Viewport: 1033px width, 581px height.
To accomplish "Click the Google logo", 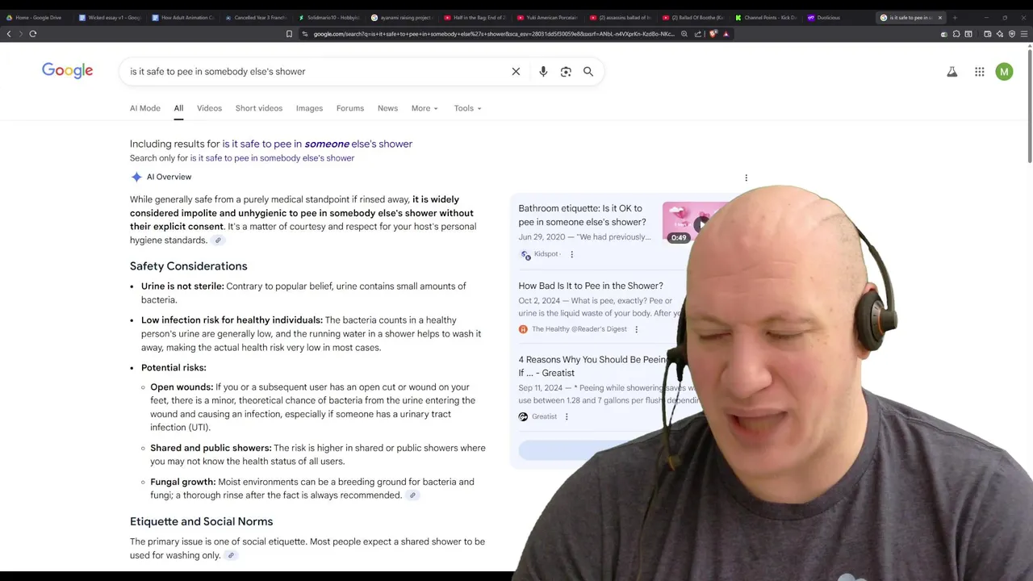I will coord(68,71).
